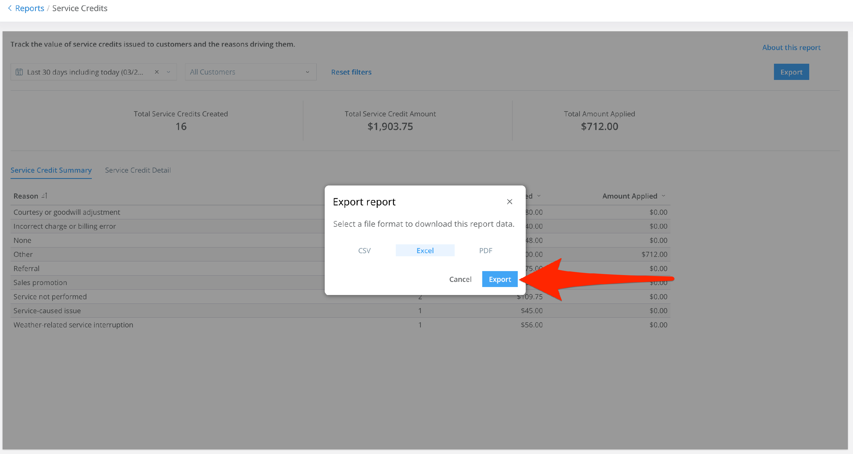The width and height of the screenshot is (853, 454).
Task: Click the 'Service-caused issue' row
Action: click(x=340, y=311)
